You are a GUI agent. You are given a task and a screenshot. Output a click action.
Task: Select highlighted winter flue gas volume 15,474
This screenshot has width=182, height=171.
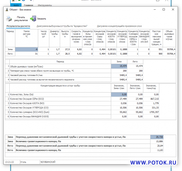click(119, 66)
